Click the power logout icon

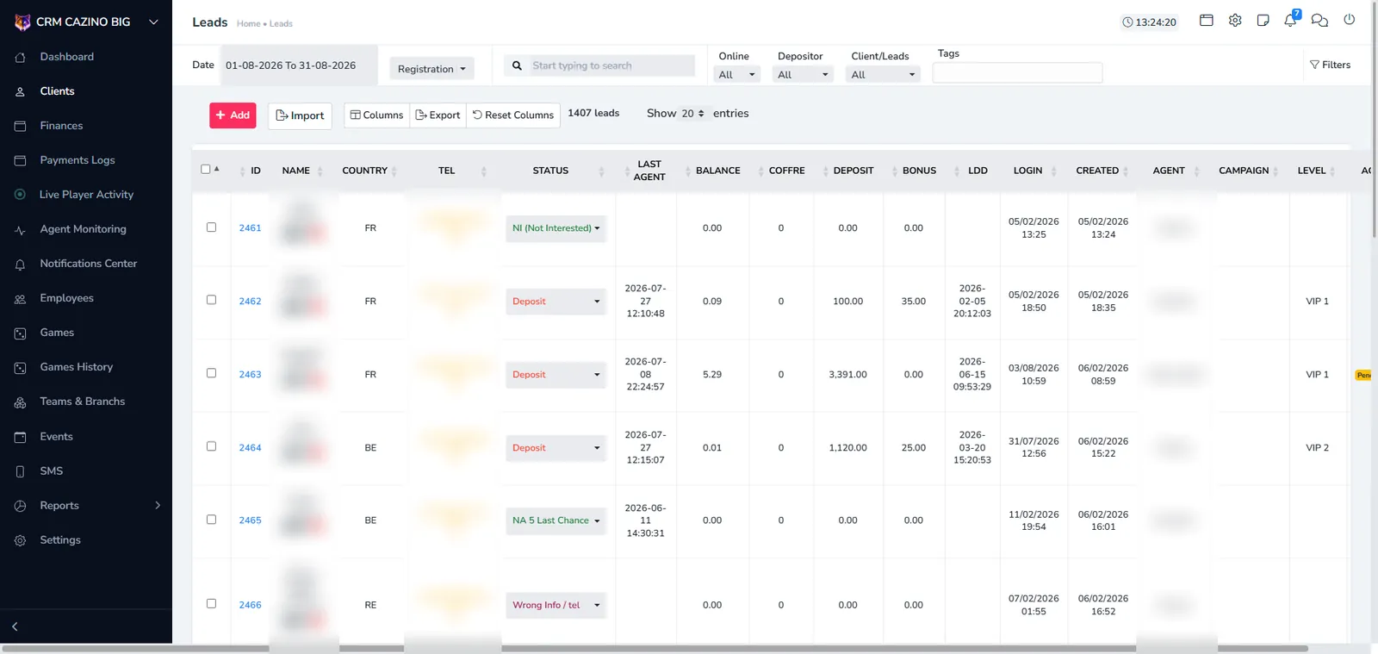click(x=1350, y=19)
